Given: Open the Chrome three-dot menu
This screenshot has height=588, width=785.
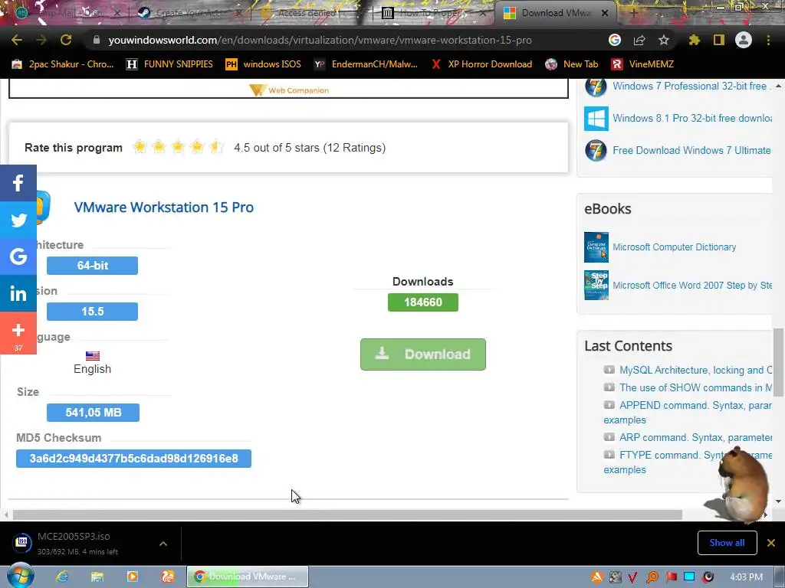Looking at the screenshot, I should (768, 40).
